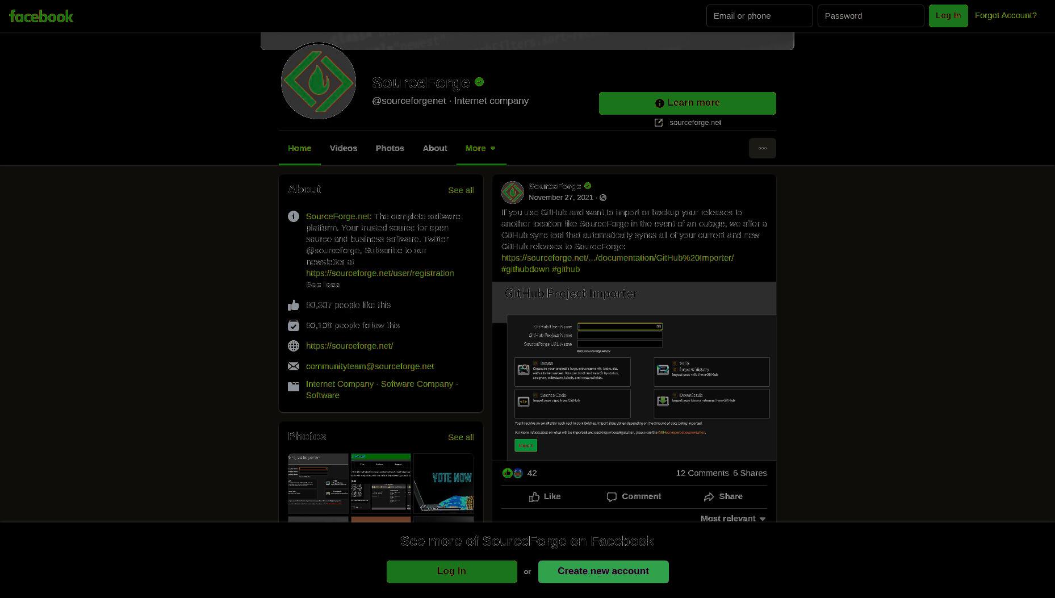Click the 42 reactions count
The height and width of the screenshot is (598, 1055).
click(x=532, y=473)
